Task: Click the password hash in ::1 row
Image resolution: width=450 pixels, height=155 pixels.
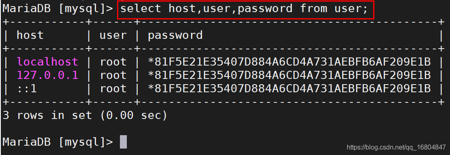Action: (289, 89)
